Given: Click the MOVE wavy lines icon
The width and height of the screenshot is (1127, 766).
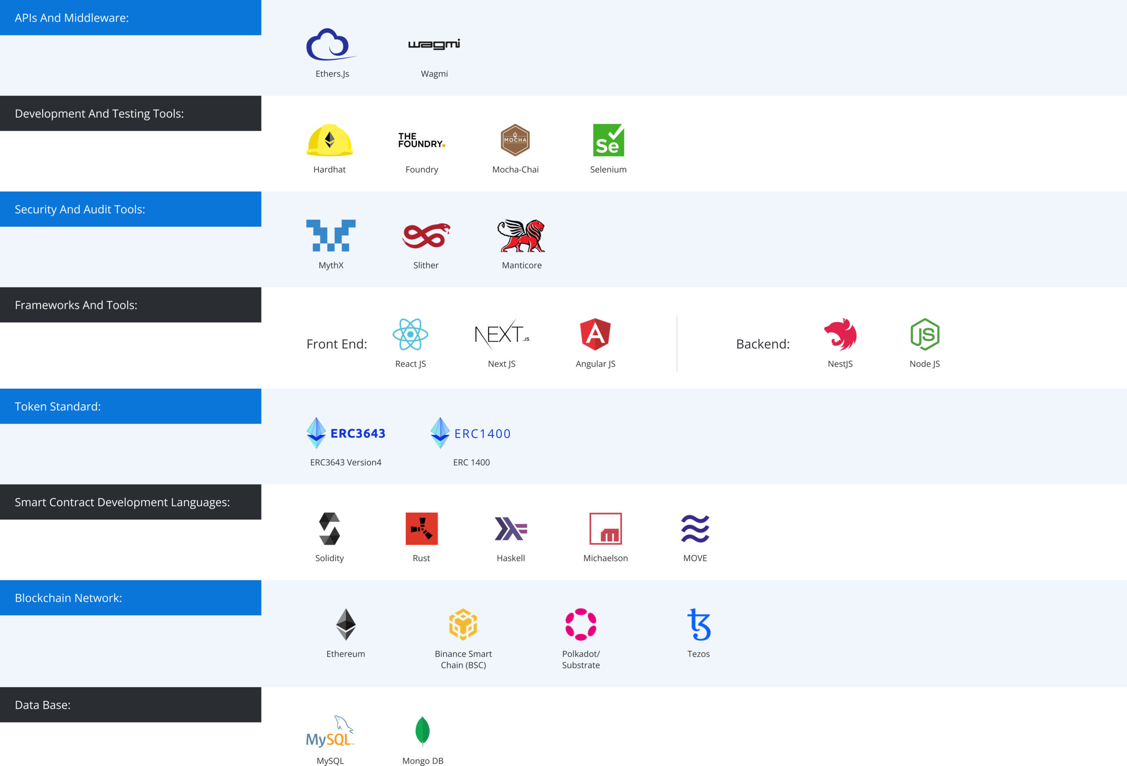Looking at the screenshot, I should 696,528.
